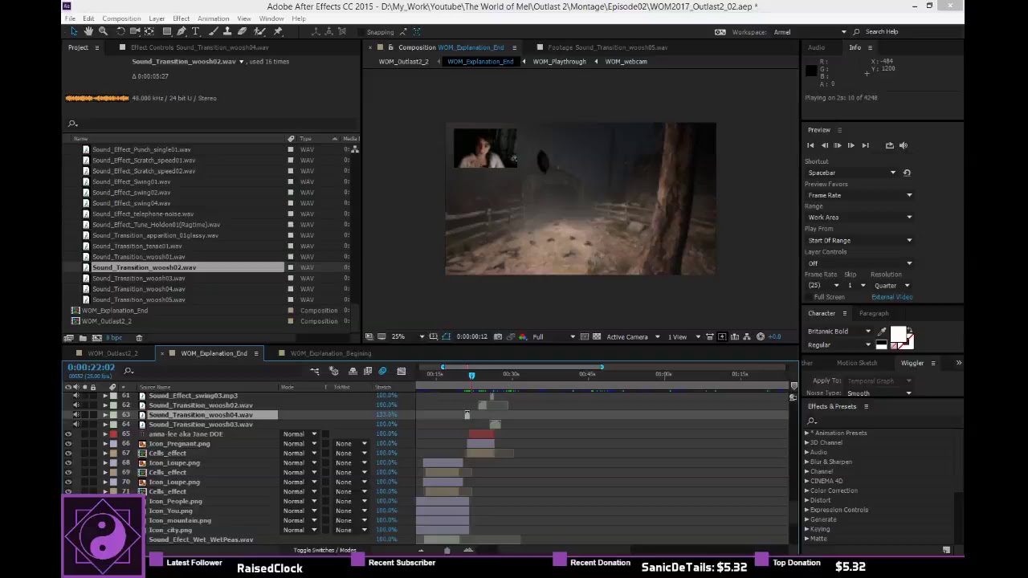Click the Search Help field
The image size is (1028, 578).
[x=882, y=31]
